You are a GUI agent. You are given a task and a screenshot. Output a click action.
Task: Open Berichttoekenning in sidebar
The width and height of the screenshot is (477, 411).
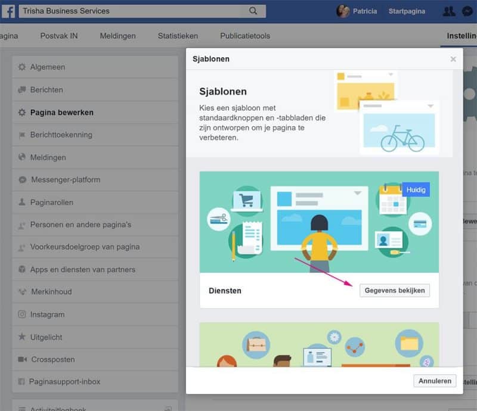point(95,135)
